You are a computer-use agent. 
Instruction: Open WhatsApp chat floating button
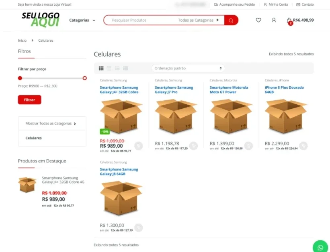click(x=320, y=247)
